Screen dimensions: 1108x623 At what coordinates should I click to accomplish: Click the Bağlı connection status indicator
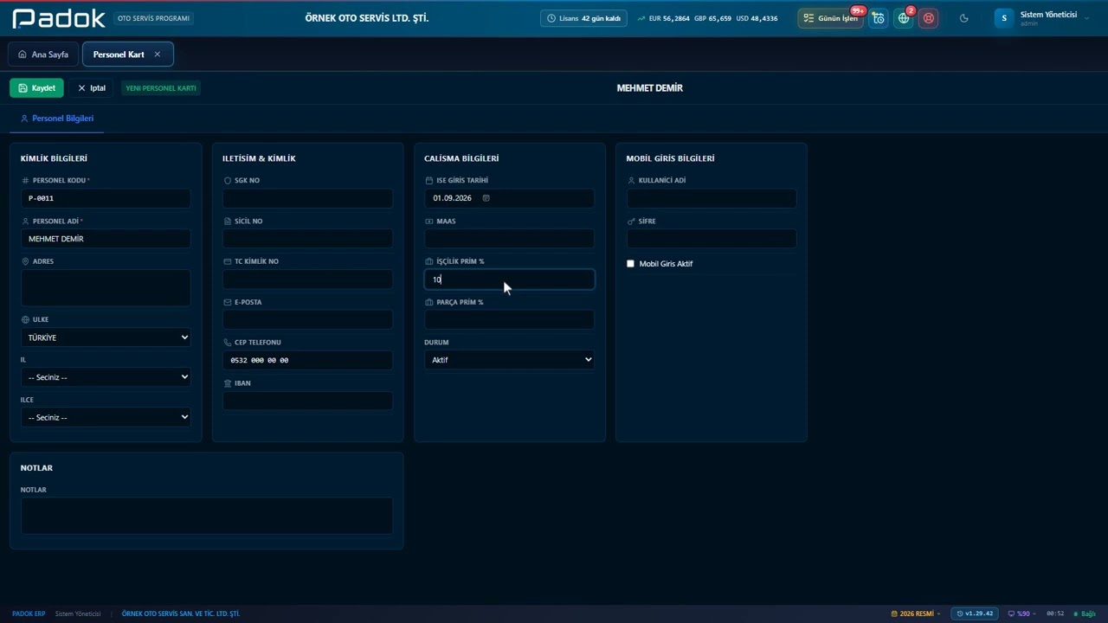pyautogui.click(x=1083, y=613)
